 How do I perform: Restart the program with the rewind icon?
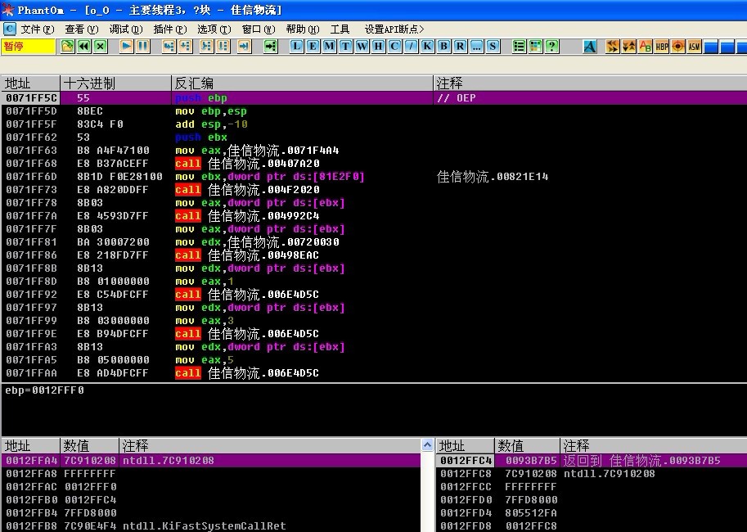click(x=83, y=46)
